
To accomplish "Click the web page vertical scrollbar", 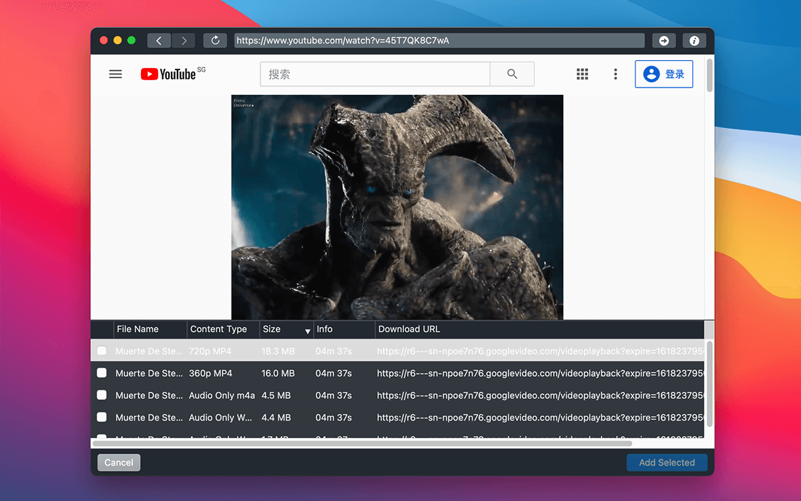I will (709, 75).
